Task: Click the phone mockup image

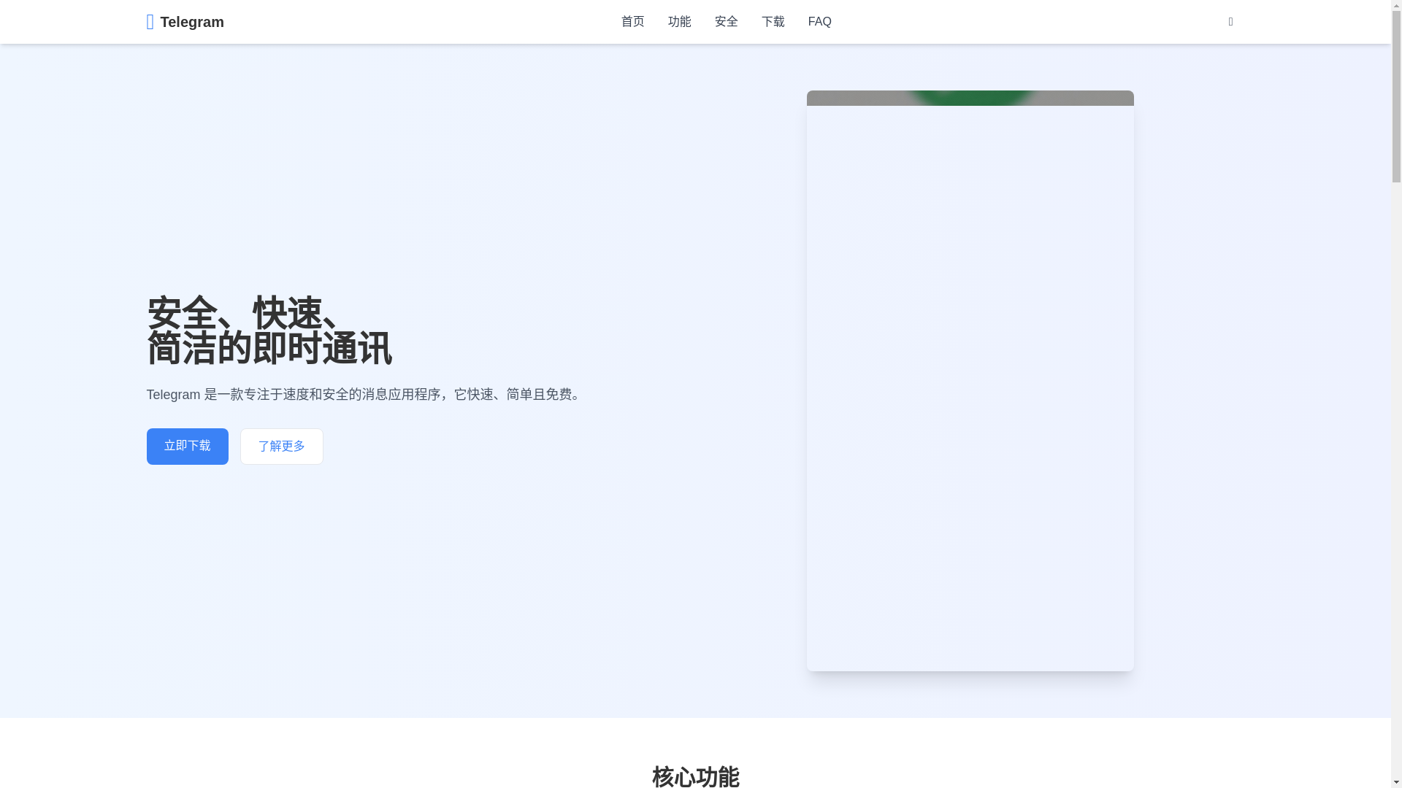Action: pyautogui.click(x=970, y=381)
